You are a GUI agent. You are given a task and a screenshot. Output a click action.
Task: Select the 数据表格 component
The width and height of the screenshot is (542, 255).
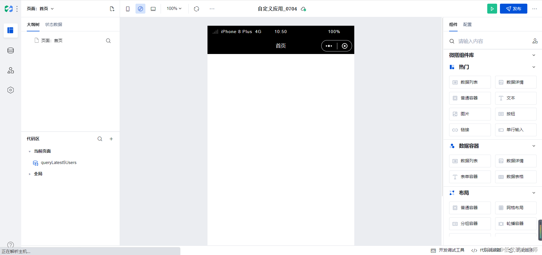[516, 177]
